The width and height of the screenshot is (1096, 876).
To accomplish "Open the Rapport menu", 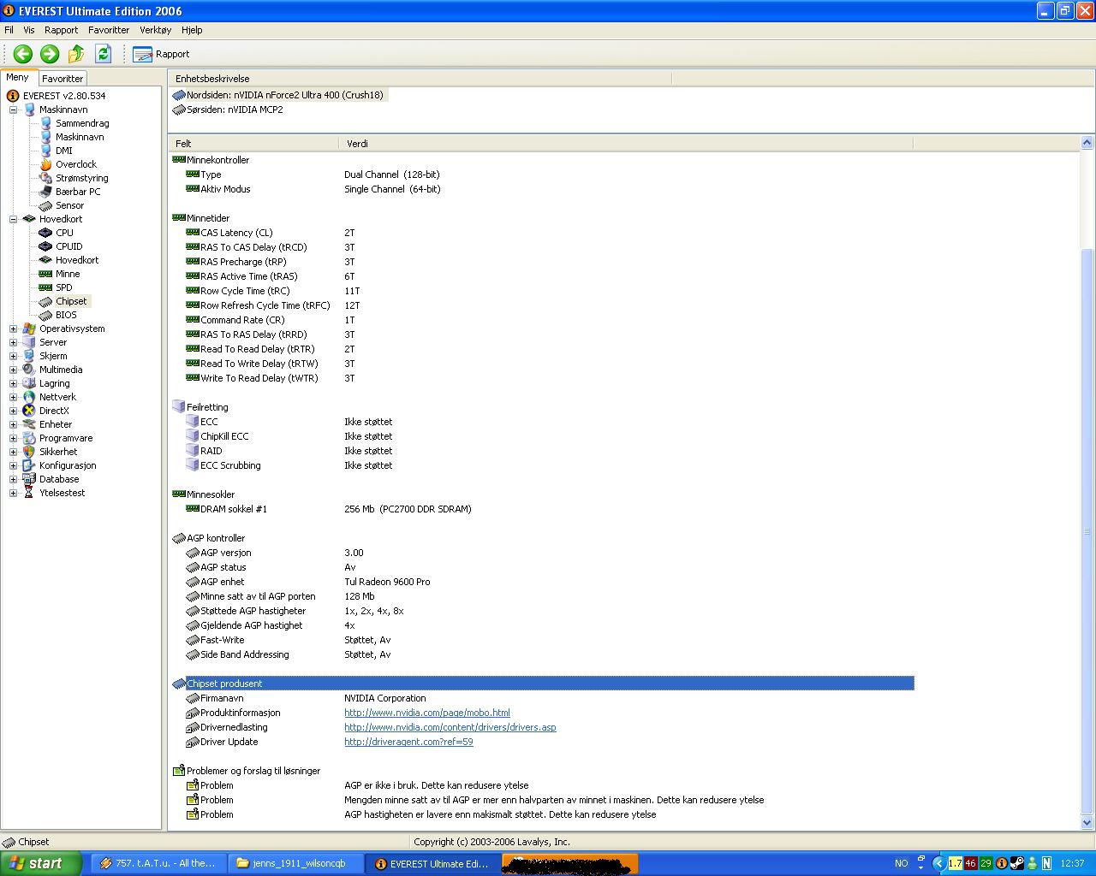I will [62, 30].
